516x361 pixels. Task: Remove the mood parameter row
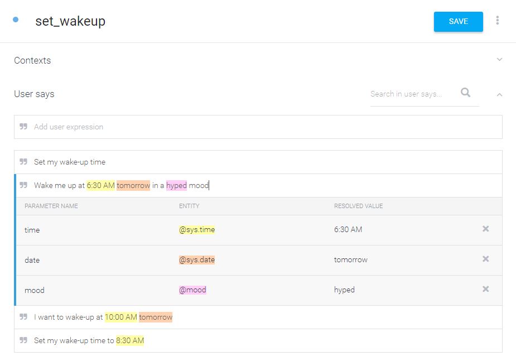coord(485,289)
